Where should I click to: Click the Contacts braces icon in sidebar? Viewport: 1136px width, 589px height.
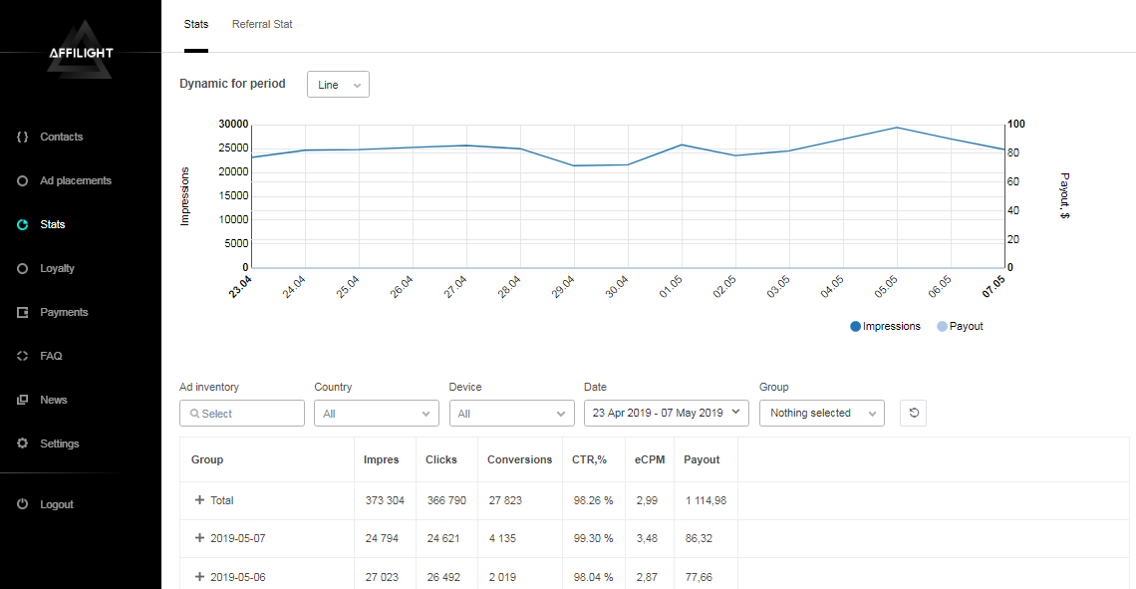click(x=22, y=137)
